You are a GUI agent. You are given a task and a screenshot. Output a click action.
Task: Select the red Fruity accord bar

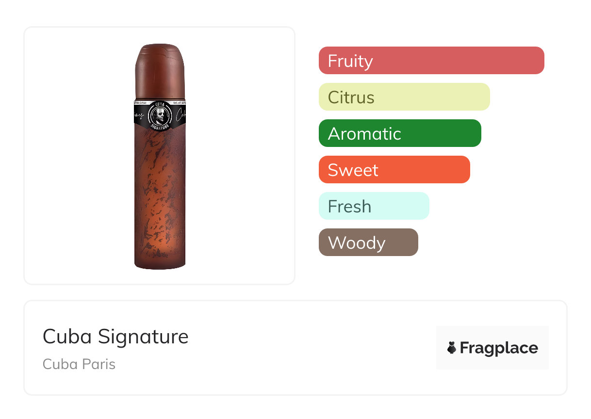[x=431, y=61]
